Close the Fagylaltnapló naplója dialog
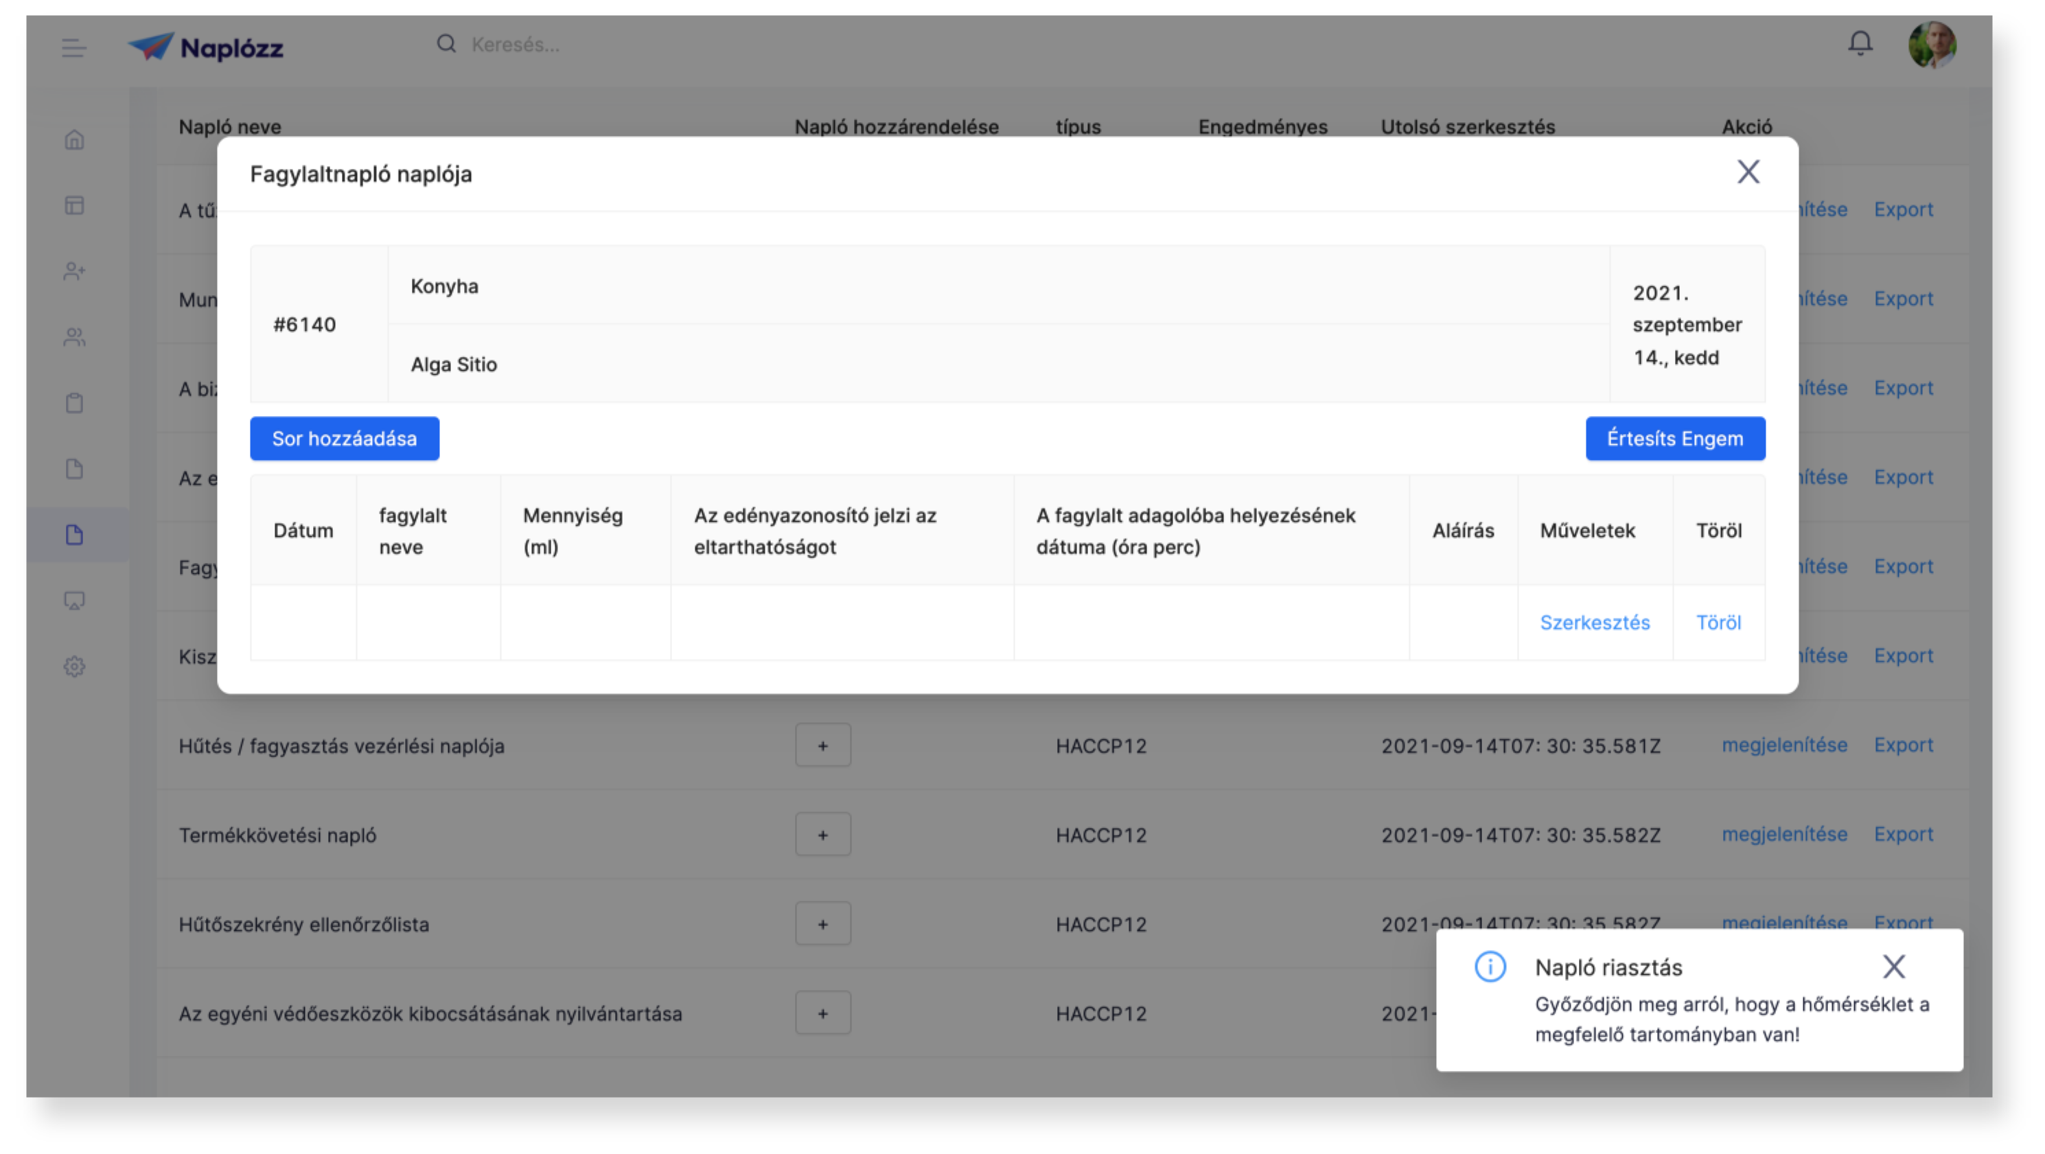Image resolution: width=2045 pixels, height=1154 pixels. (1748, 172)
